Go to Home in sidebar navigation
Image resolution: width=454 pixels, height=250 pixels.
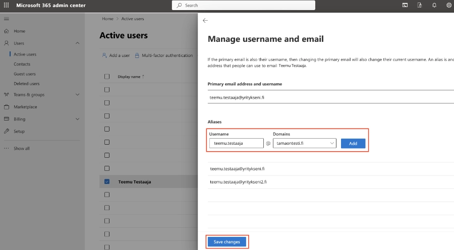[x=19, y=31]
